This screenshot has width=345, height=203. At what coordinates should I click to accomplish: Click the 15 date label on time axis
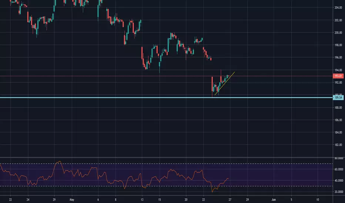(160, 200)
